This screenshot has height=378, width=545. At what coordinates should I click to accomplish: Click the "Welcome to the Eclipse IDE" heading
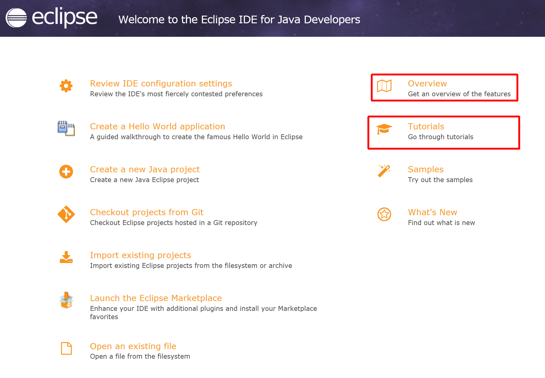tap(239, 19)
